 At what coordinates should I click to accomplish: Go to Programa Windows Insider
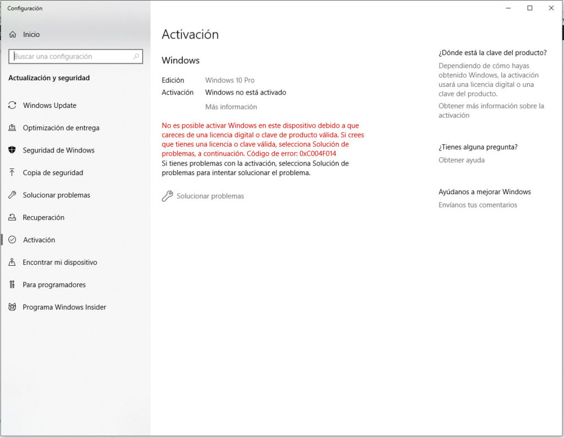tap(64, 307)
